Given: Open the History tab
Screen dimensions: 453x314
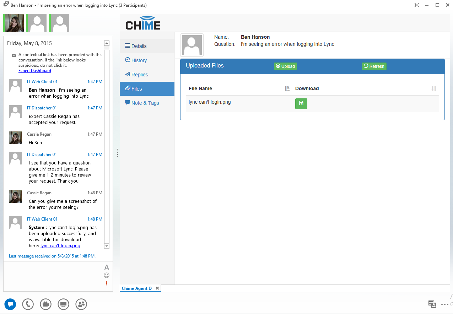Looking at the screenshot, I should 147,60.
